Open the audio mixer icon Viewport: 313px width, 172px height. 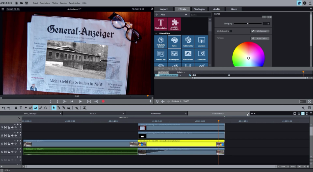coord(309,108)
